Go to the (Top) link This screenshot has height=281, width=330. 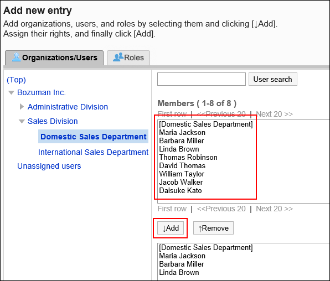(x=16, y=80)
